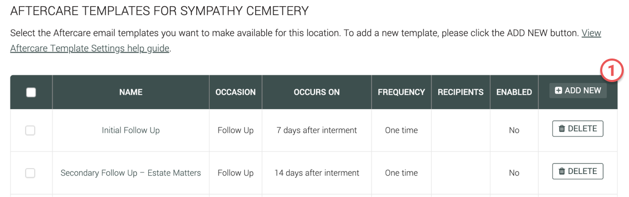Screen dimensions: 629x197
Task: Click the ENABLED column header
Action: pyautogui.click(x=514, y=92)
